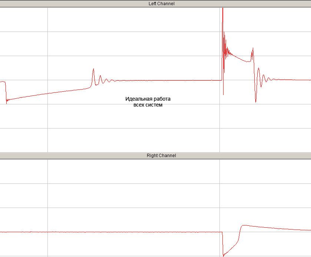Click the flat baseline of the Right Channel trace
The image size is (311, 257).
(x=111, y=232)
